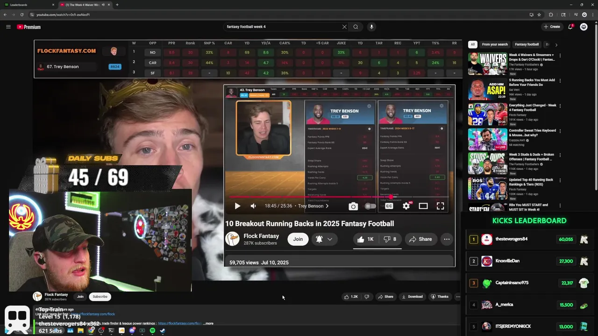Click the Create button
598x336 pixels.
(x=552, y=27)
